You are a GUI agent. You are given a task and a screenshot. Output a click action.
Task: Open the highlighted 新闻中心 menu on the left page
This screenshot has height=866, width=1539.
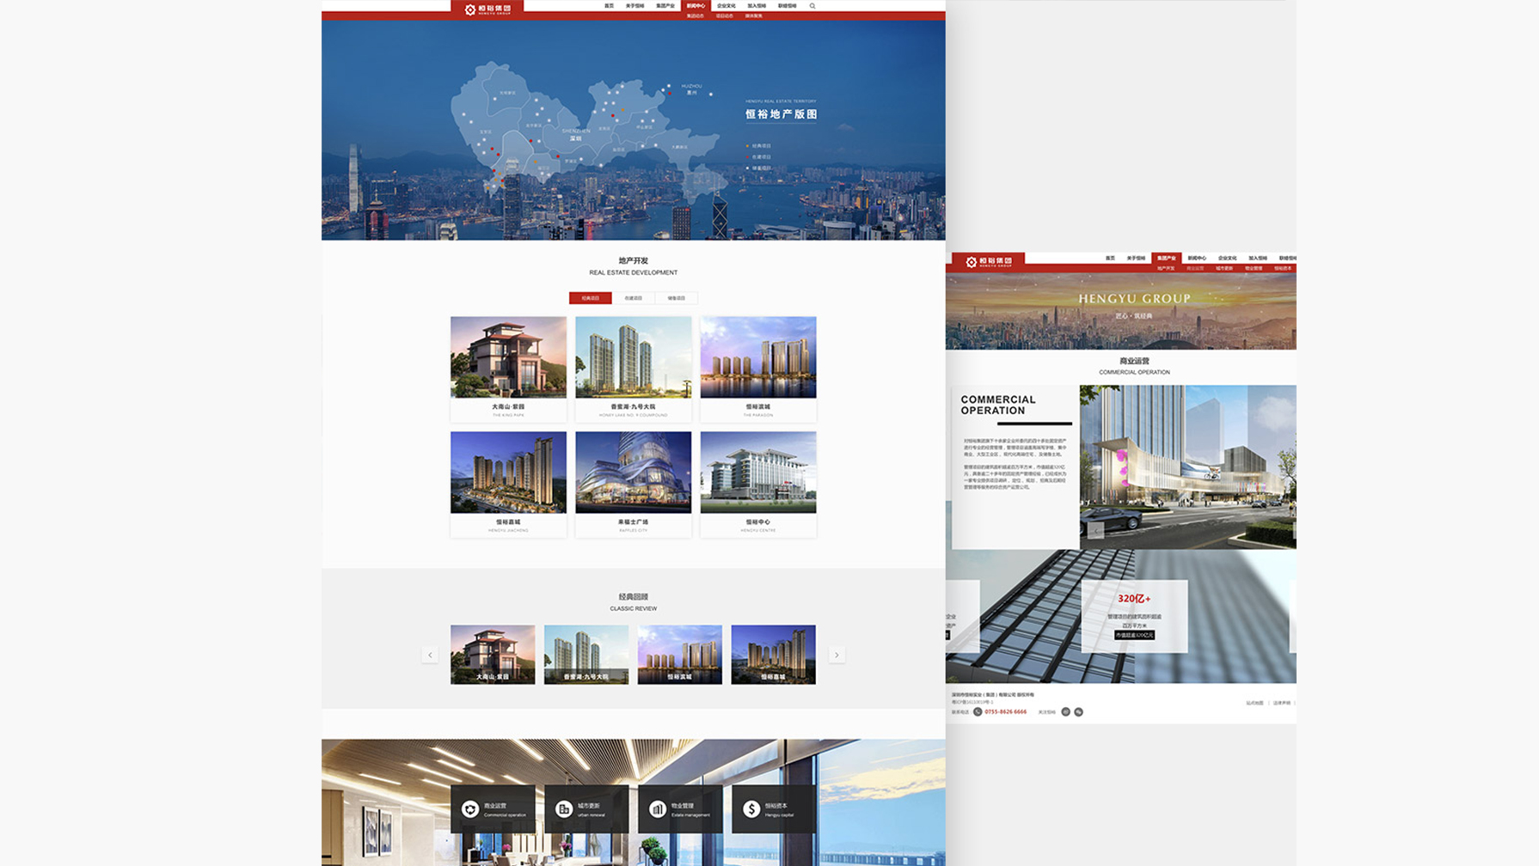(x=695, y=6)
